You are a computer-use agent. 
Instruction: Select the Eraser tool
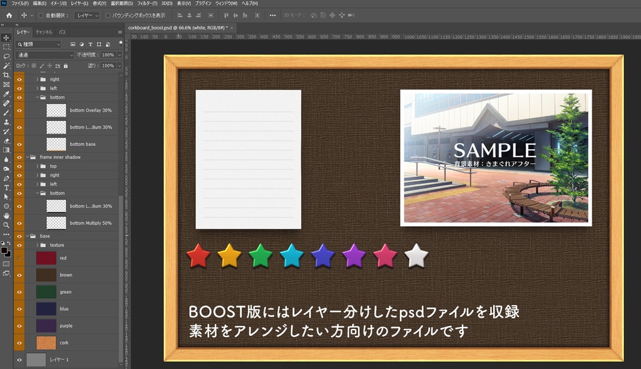(6, 141)
